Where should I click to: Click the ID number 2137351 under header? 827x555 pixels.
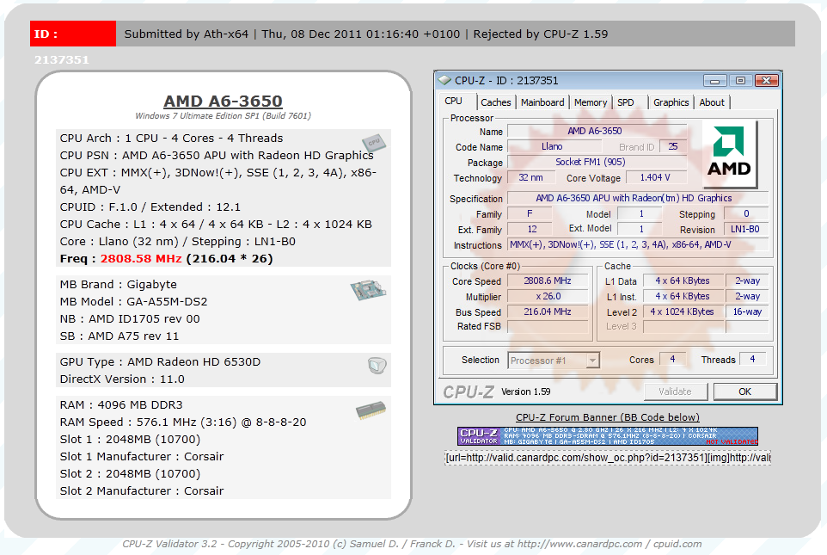coord(62,59)
